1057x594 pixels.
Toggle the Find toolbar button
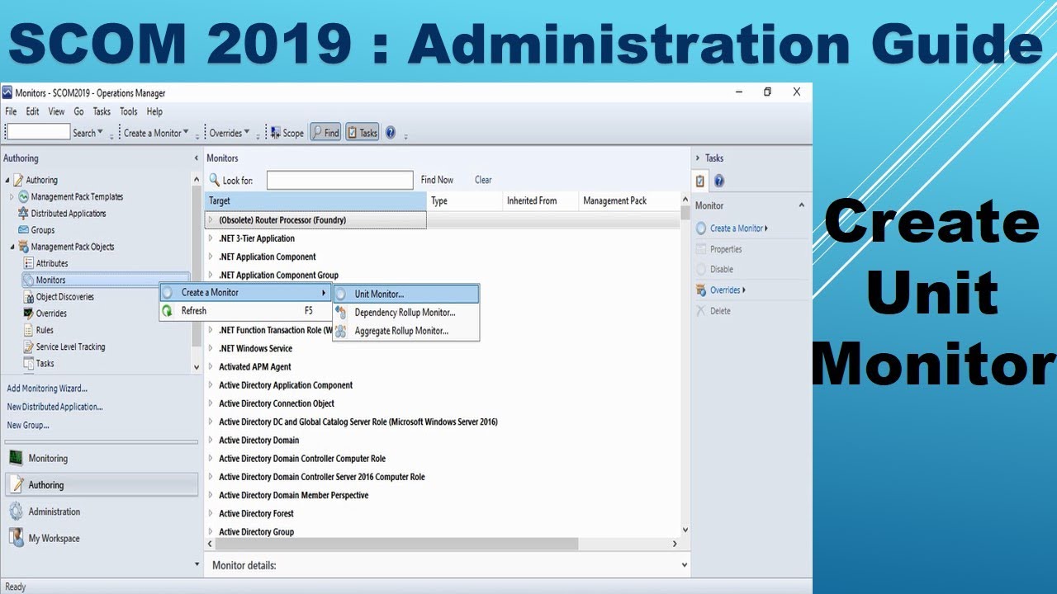click(325, 133)
